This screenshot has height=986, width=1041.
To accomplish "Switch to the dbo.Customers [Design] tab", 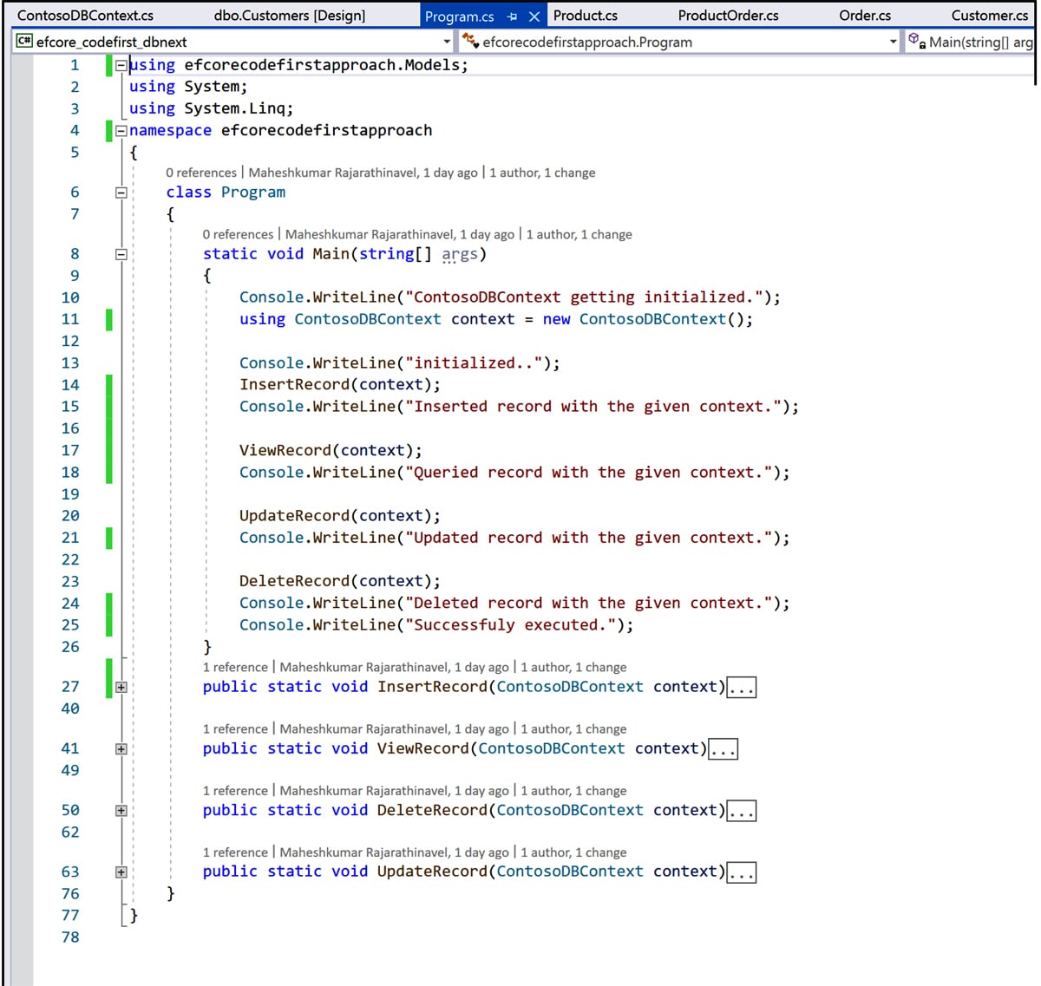I will coord(289,16).
